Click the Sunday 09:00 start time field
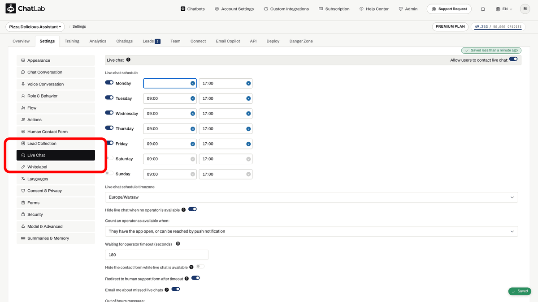 169,174
